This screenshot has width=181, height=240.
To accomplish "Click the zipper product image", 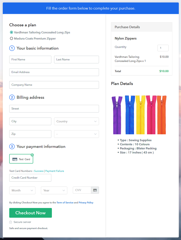I will [139, 115].
